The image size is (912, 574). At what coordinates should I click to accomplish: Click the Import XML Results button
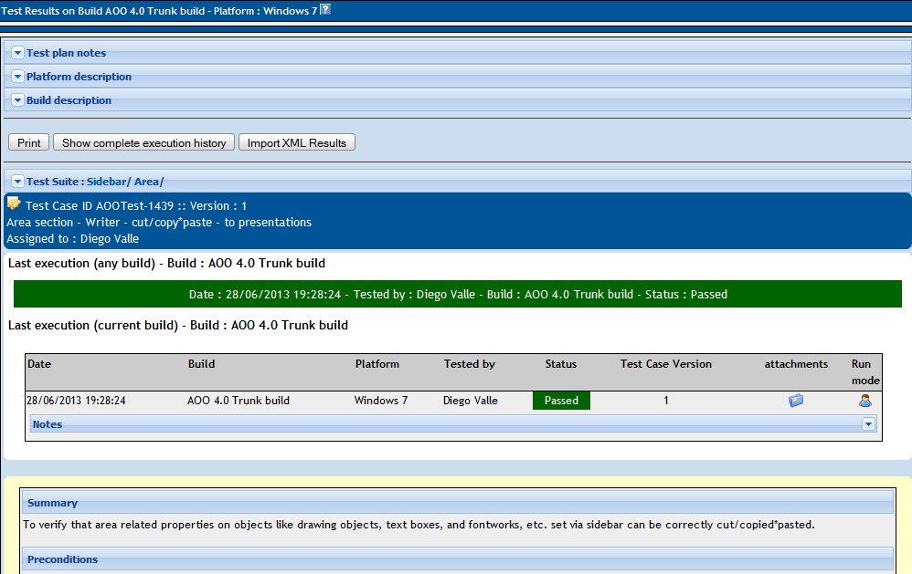click(x=297, y=143)
